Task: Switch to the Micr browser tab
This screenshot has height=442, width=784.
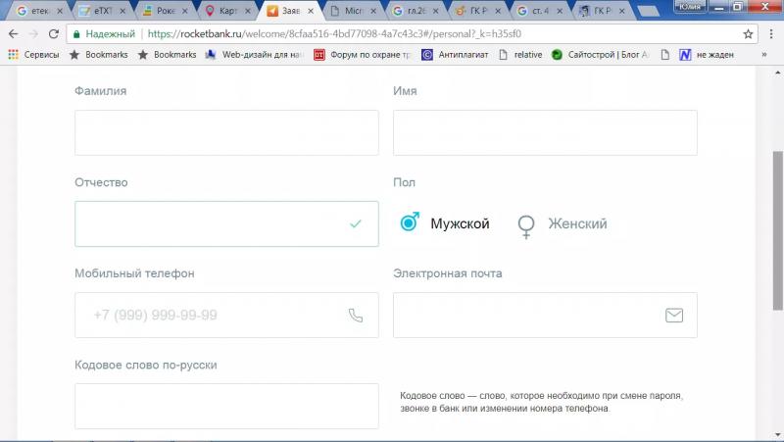Action: (353, 11)
